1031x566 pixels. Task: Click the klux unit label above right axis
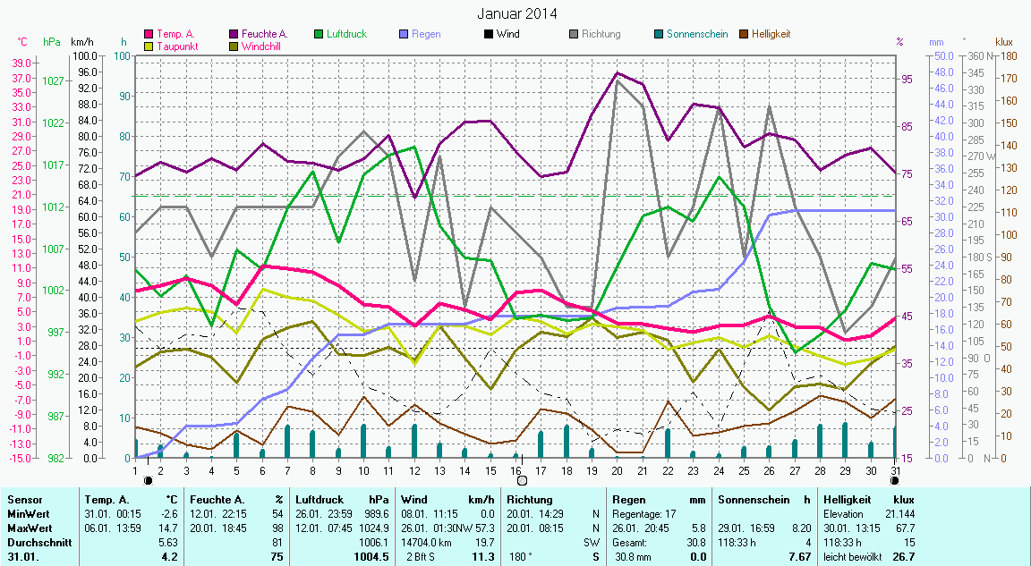1004,42
